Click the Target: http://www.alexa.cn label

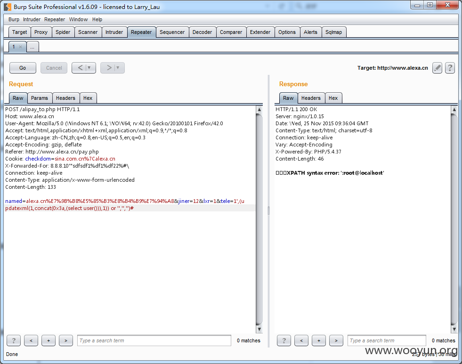392,68
